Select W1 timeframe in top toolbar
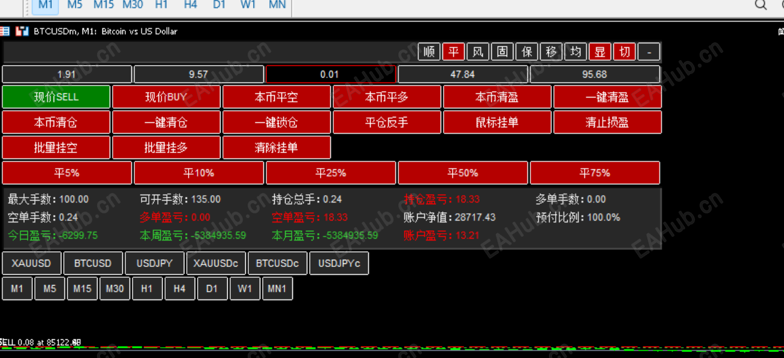Screen dimensions: 784x358 point(248,5)
